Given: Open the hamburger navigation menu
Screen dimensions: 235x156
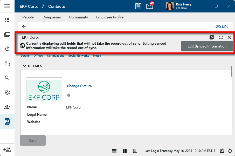Looking at the screenshot, I should pos(7,6).
